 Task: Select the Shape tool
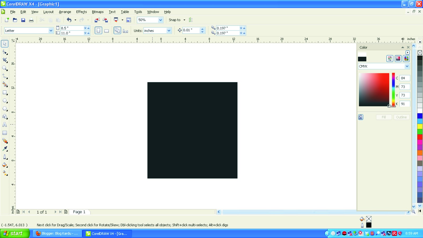coord(5,52)
